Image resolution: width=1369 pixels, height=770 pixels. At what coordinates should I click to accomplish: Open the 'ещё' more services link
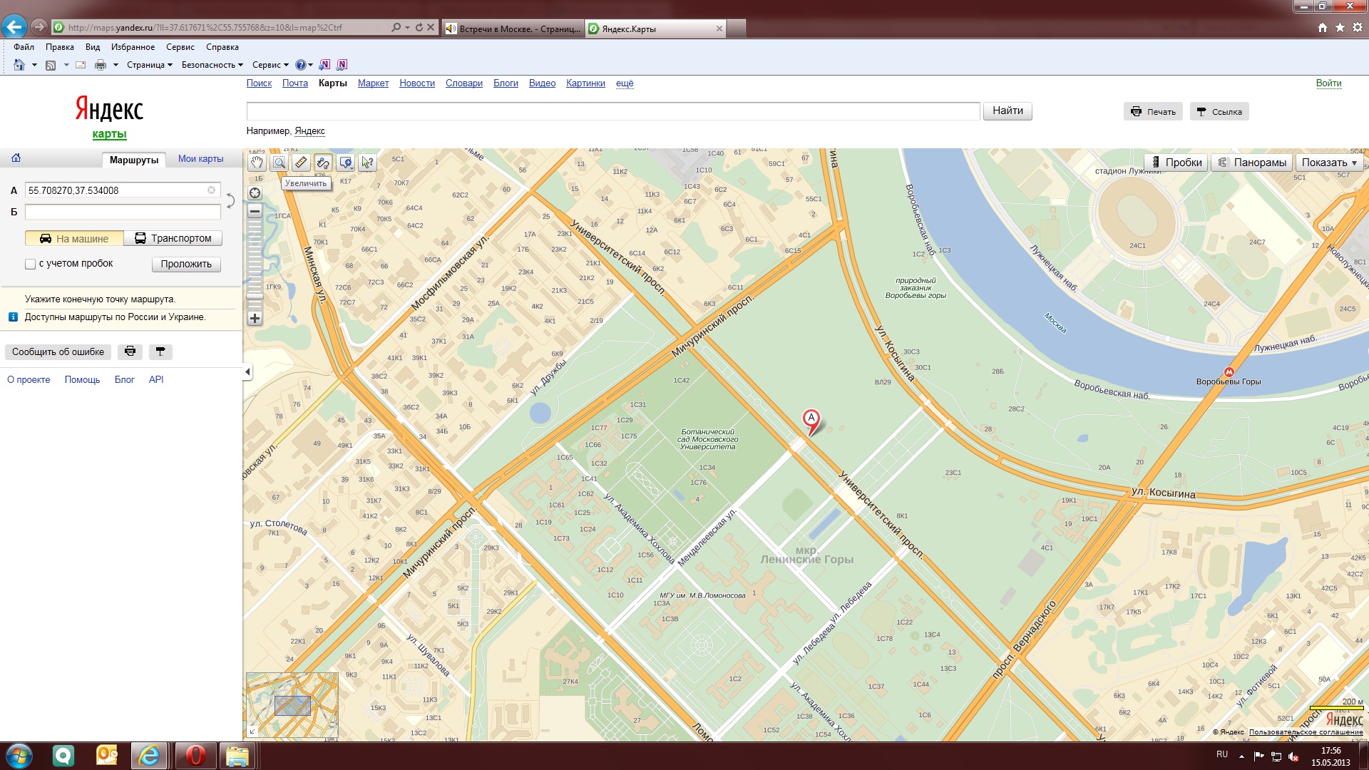(625, 83)
